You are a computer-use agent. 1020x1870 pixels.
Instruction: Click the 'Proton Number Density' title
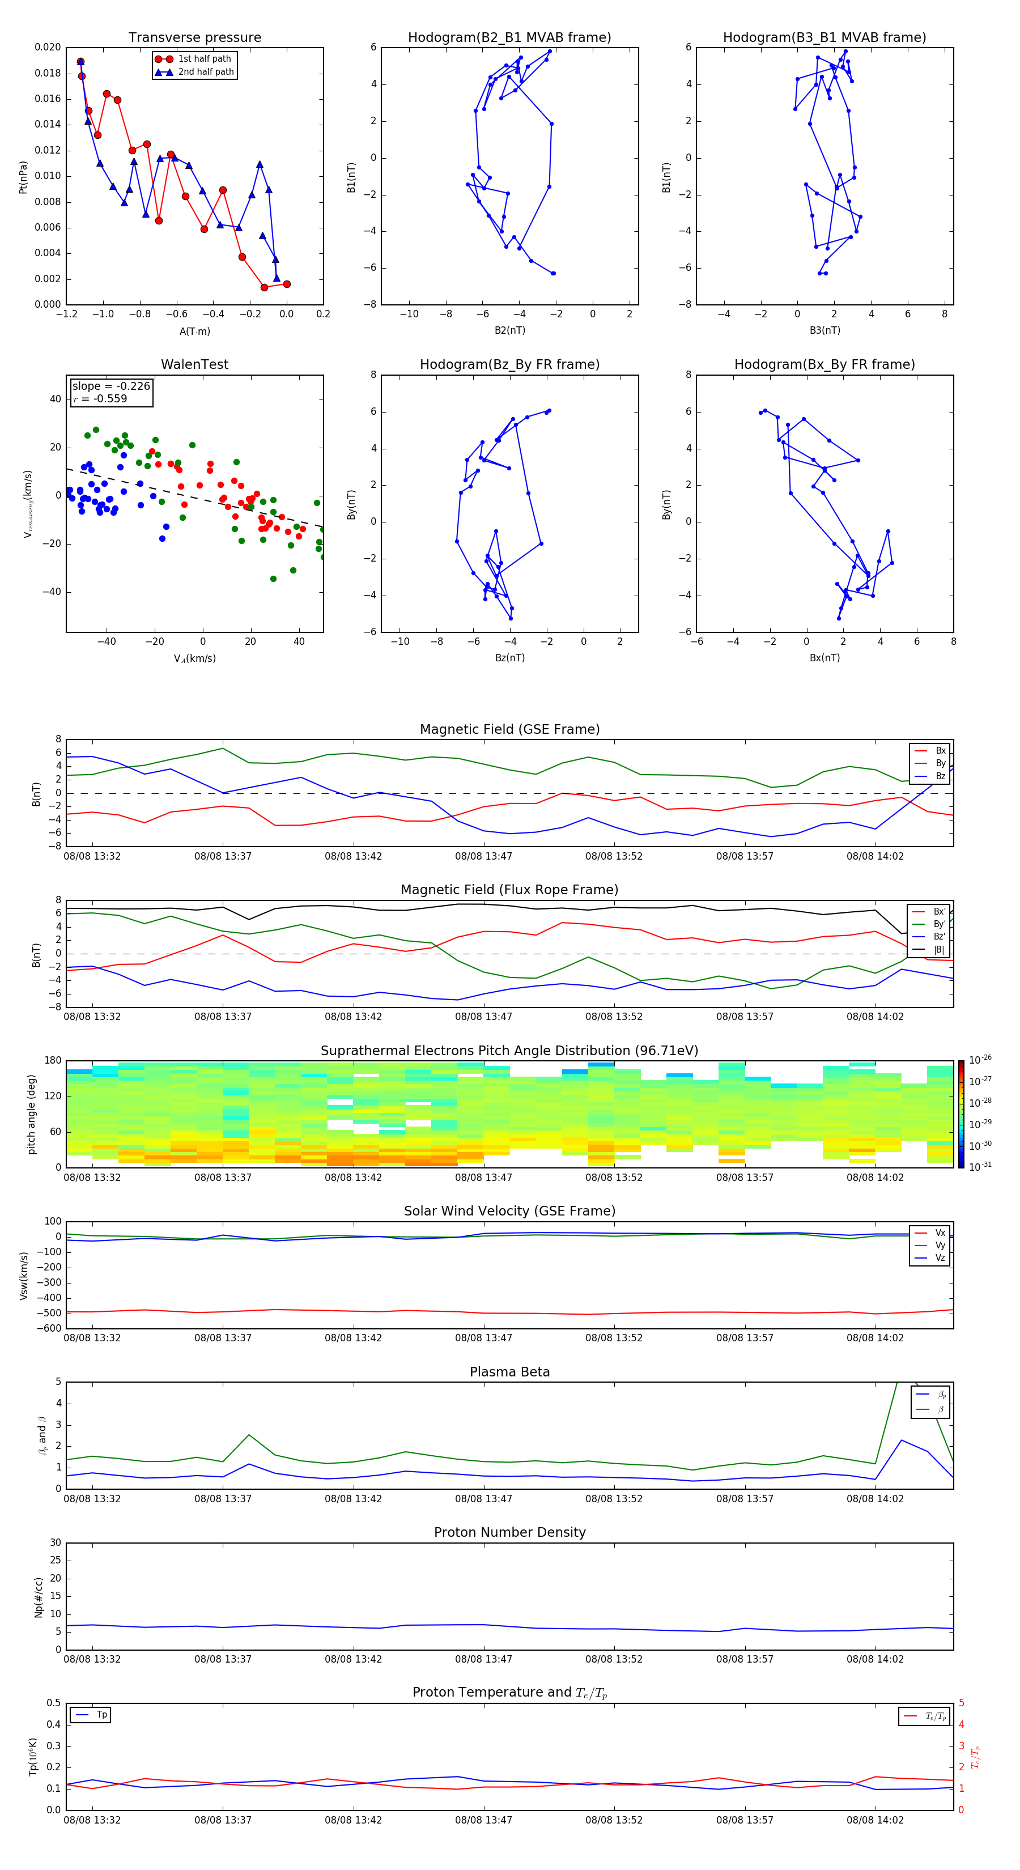[509, 1532]
